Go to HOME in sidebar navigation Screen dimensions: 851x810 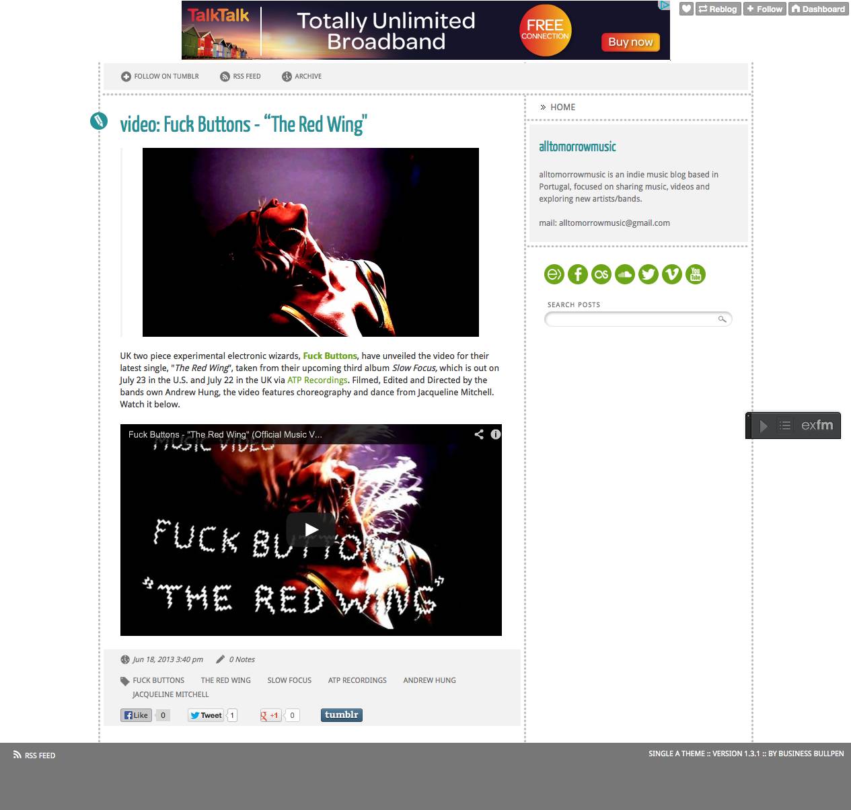(562, 107)
